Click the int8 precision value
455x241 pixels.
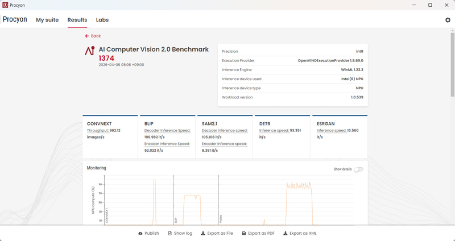click(359, 51)
